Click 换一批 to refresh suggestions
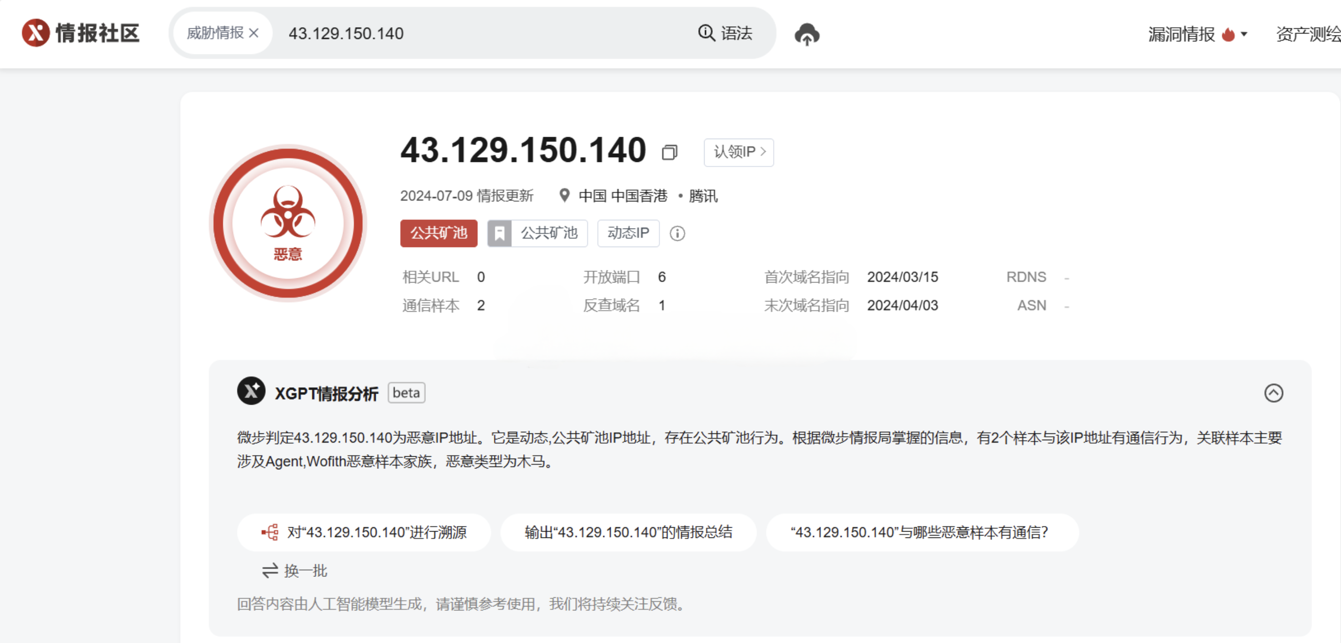 pyautogui.click(x=295, y=571)
